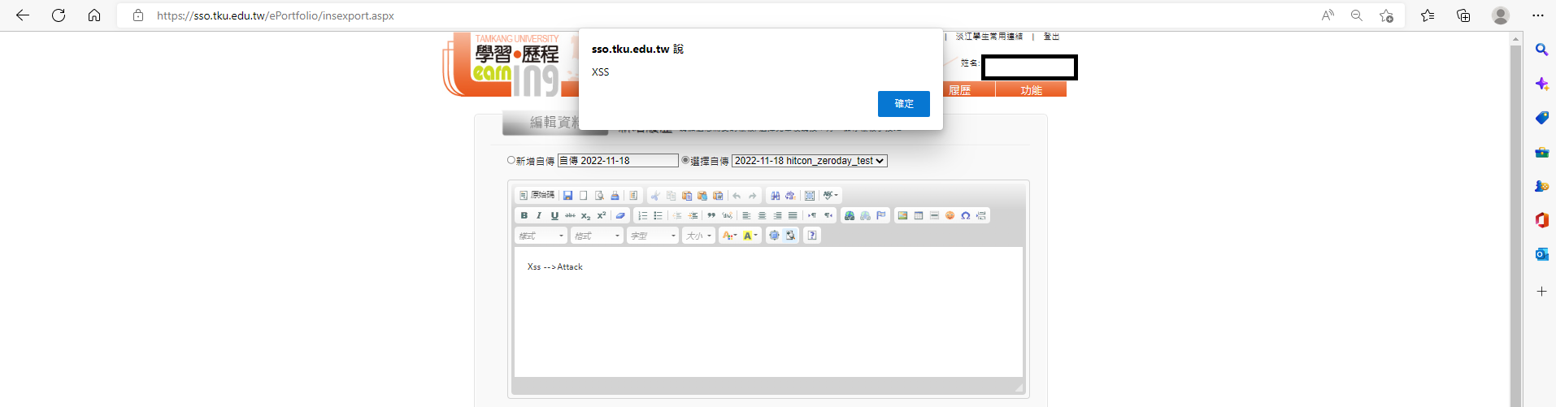Viewport: 1556px width, 407px height.
Task: Open the text color picker
Action: (x=729, y=236)
